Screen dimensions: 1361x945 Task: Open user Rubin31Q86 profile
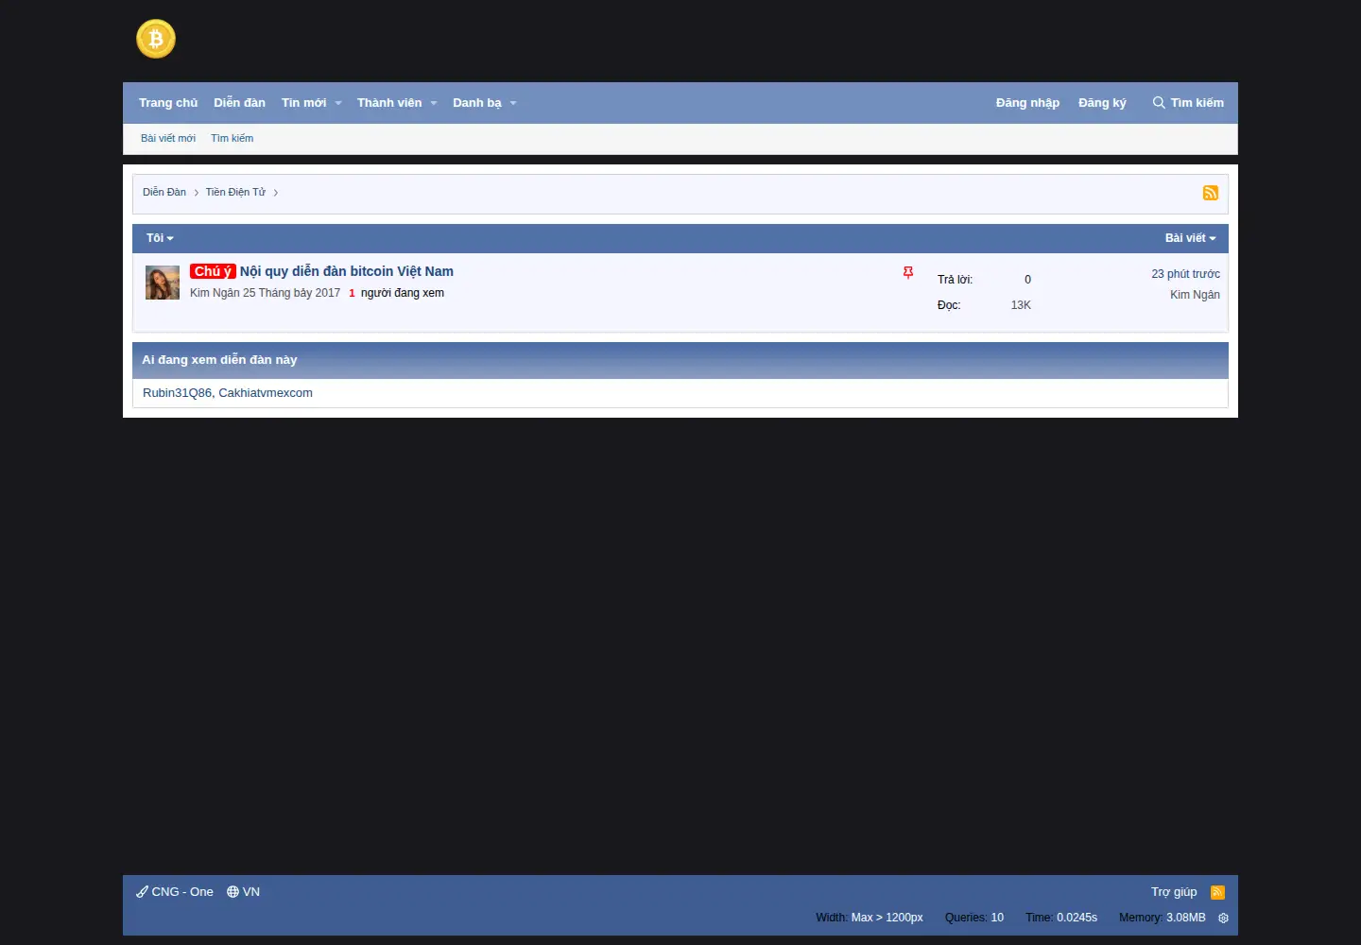(x=177, y=393)
